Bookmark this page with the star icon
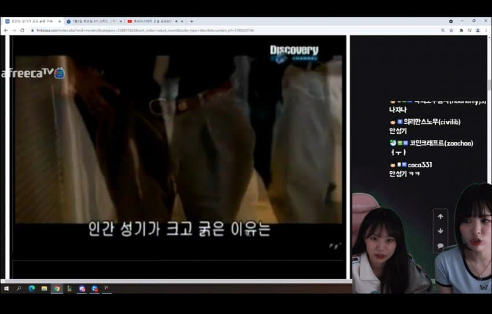Screen dimensions: 492x314 point(451,31)
